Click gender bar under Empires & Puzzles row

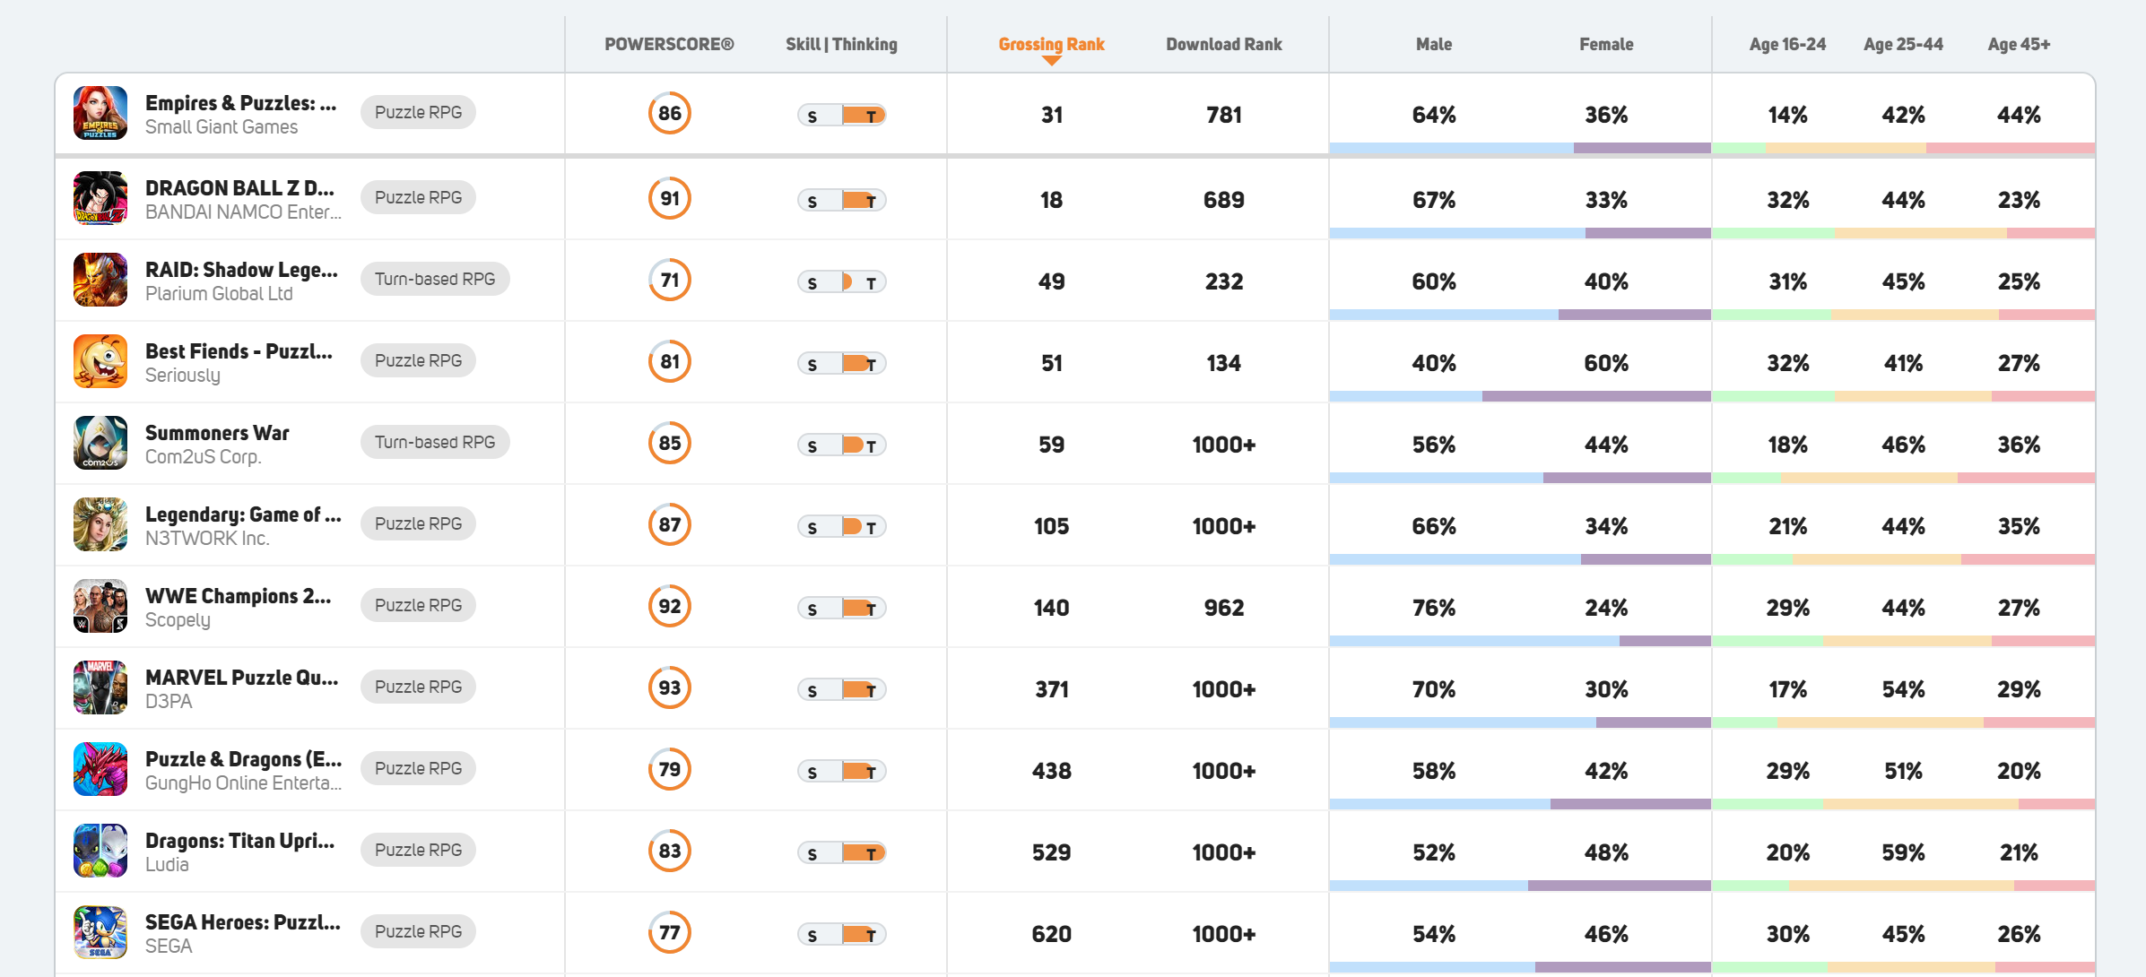1520,148
